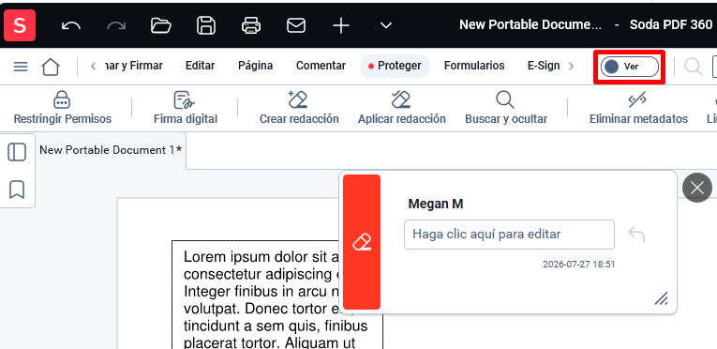The height and width of the screenshot is (349, 717).
Task: Close the comment popup with X
Action: coord(697,188)
